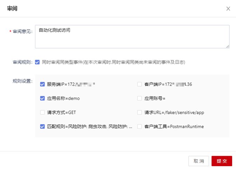236x170 pixels.
Task: Click the 审阅 dialog title
Action: [x=12, y=8]
